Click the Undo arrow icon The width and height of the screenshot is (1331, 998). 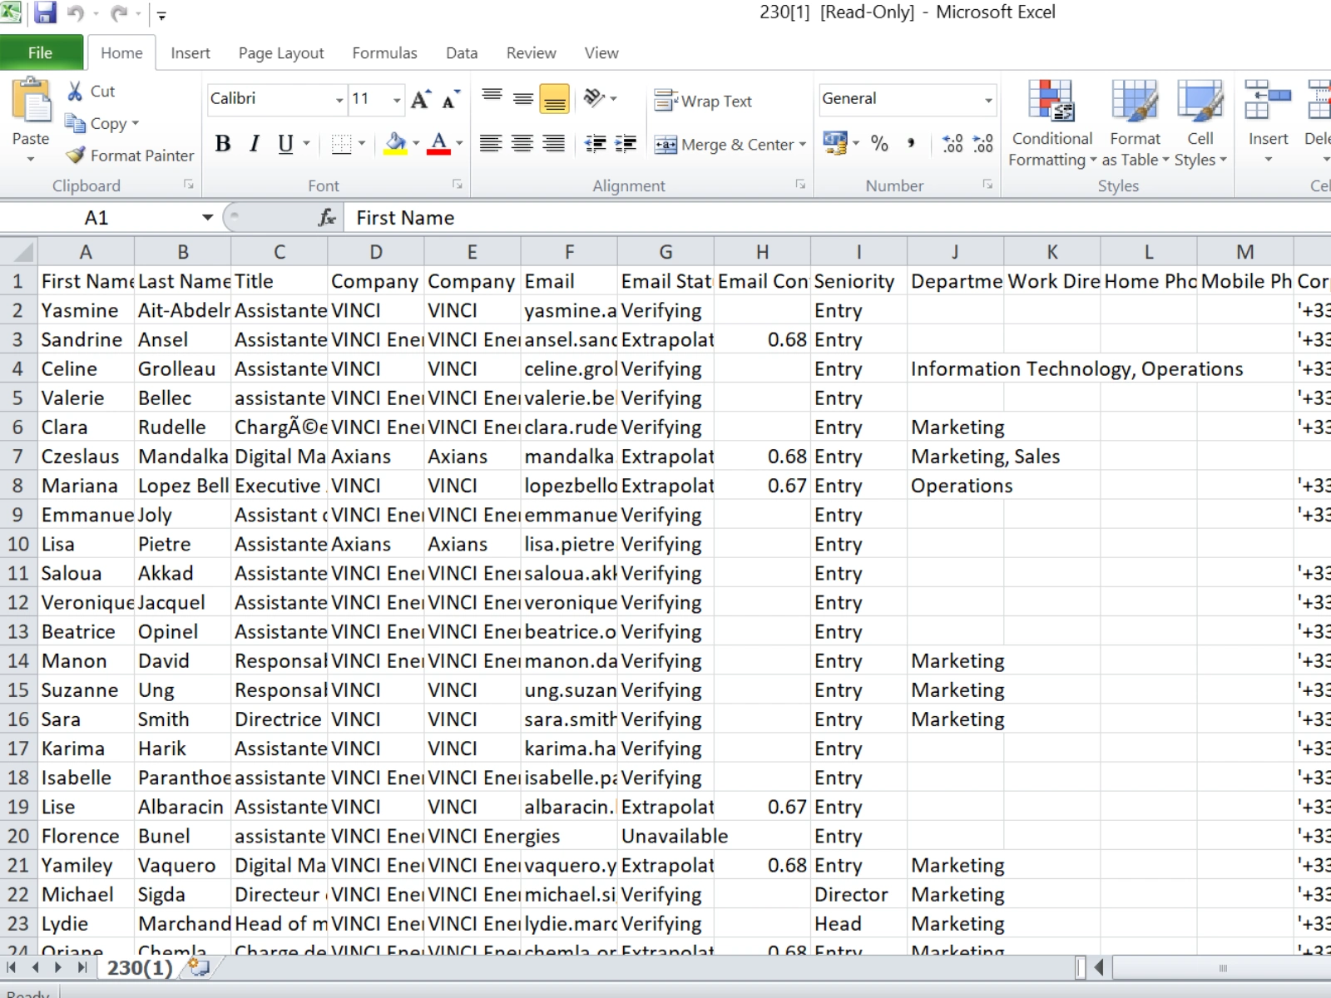click(76, 13)
